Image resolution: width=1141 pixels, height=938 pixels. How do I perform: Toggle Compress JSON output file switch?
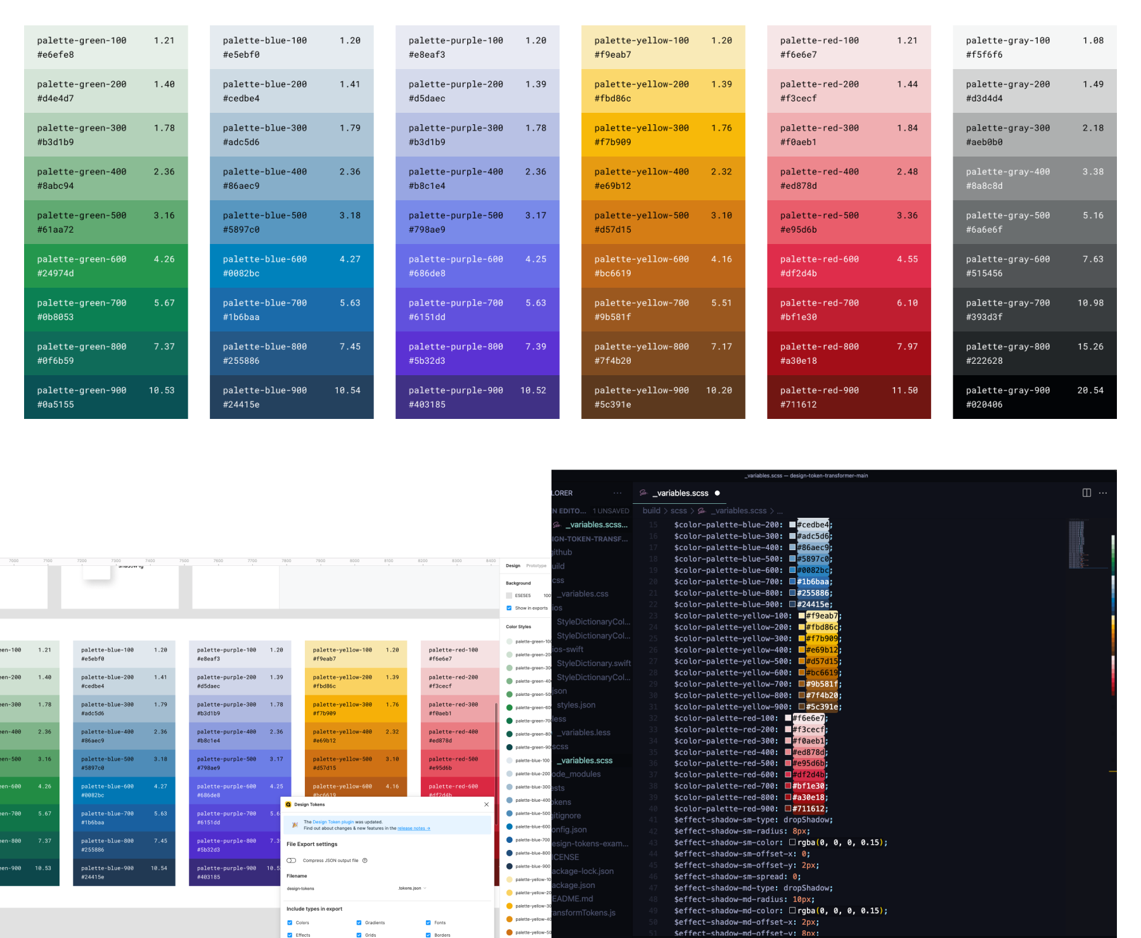292,860
